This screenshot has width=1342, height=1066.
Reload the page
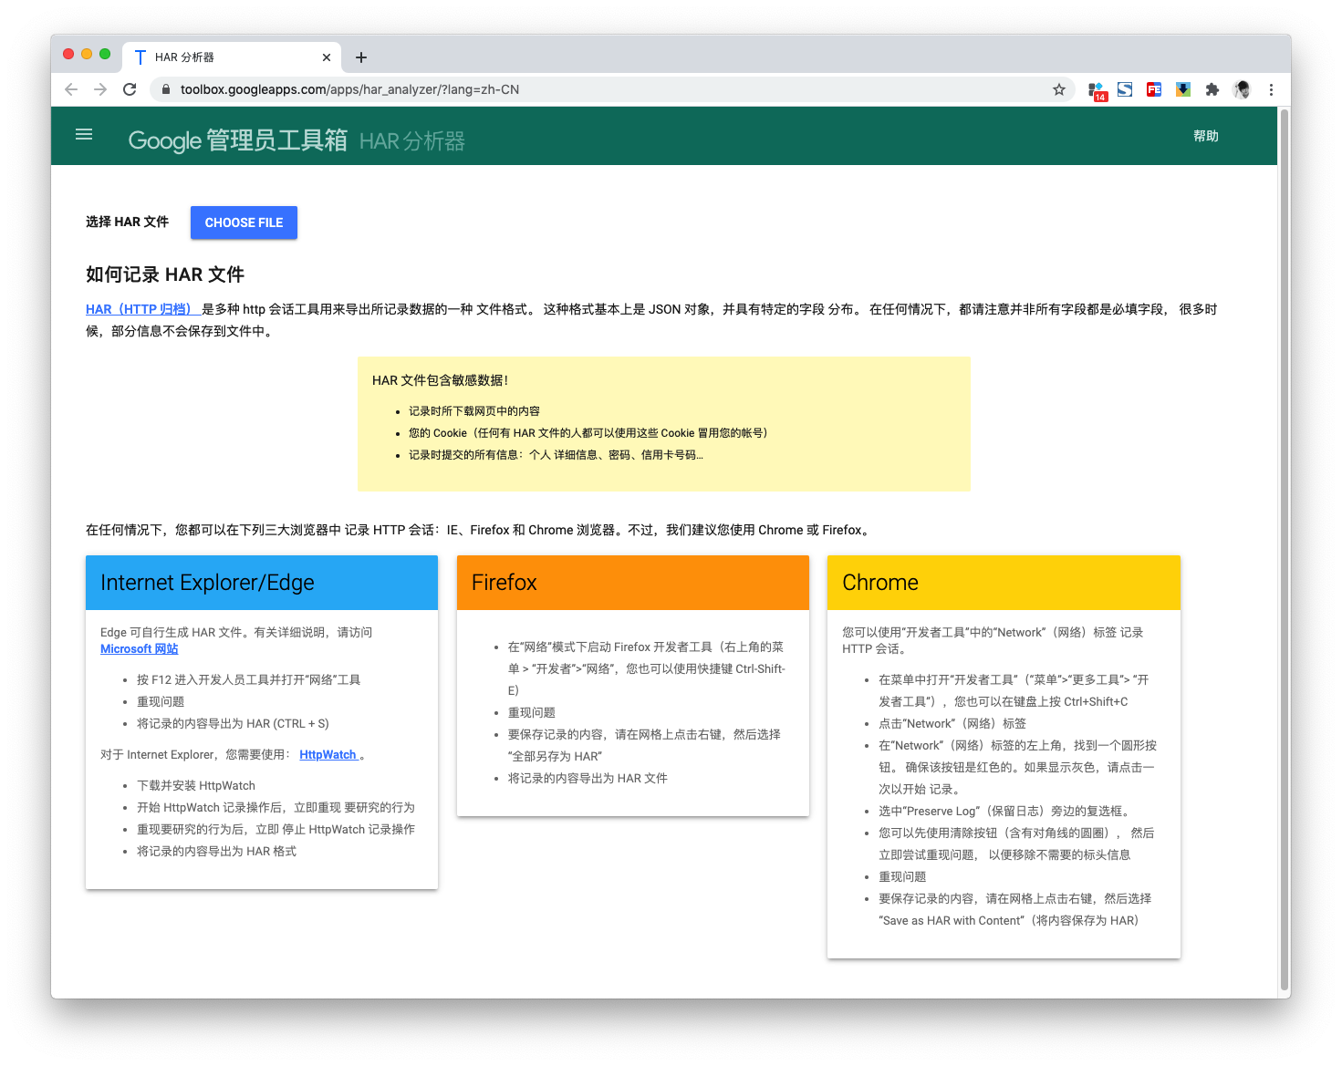point(130,89)
